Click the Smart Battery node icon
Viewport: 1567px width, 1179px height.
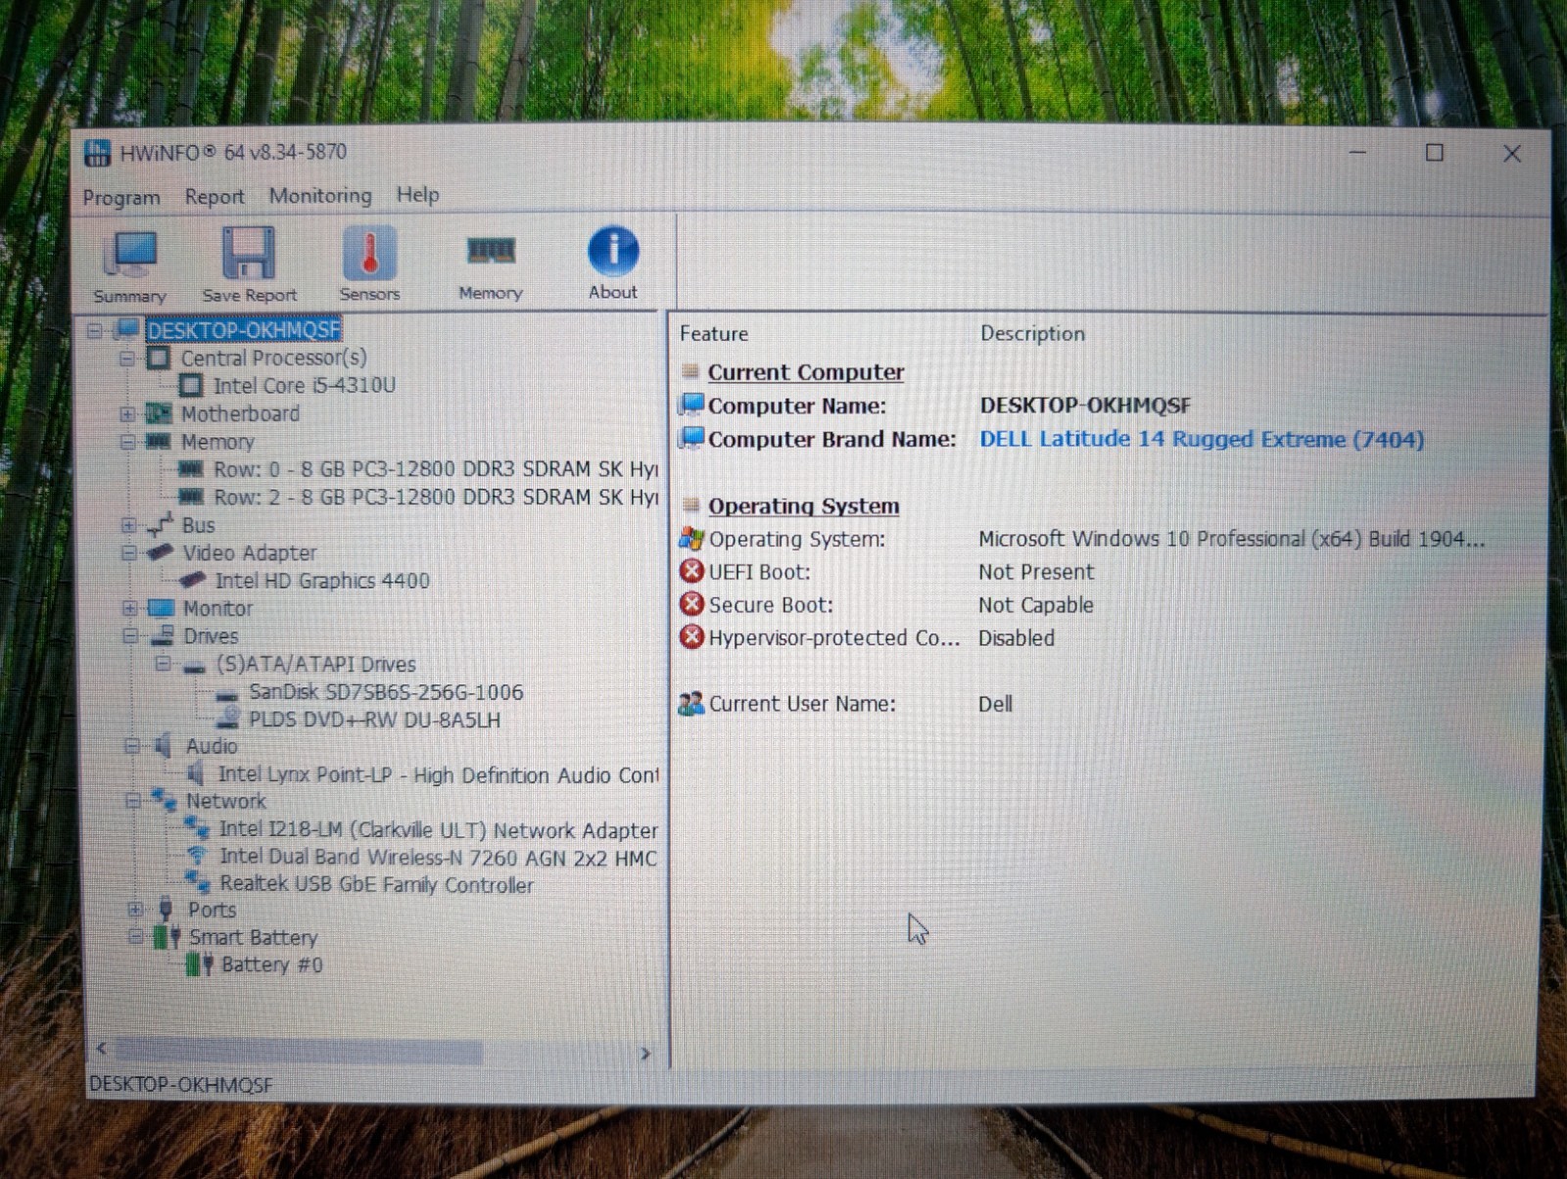pyautogui.click(x=166, y=937)
